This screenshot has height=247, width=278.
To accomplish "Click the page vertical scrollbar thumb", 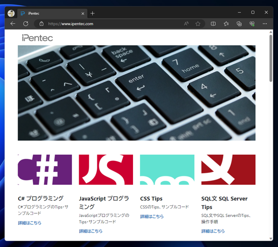I will [x=271, y=58].
